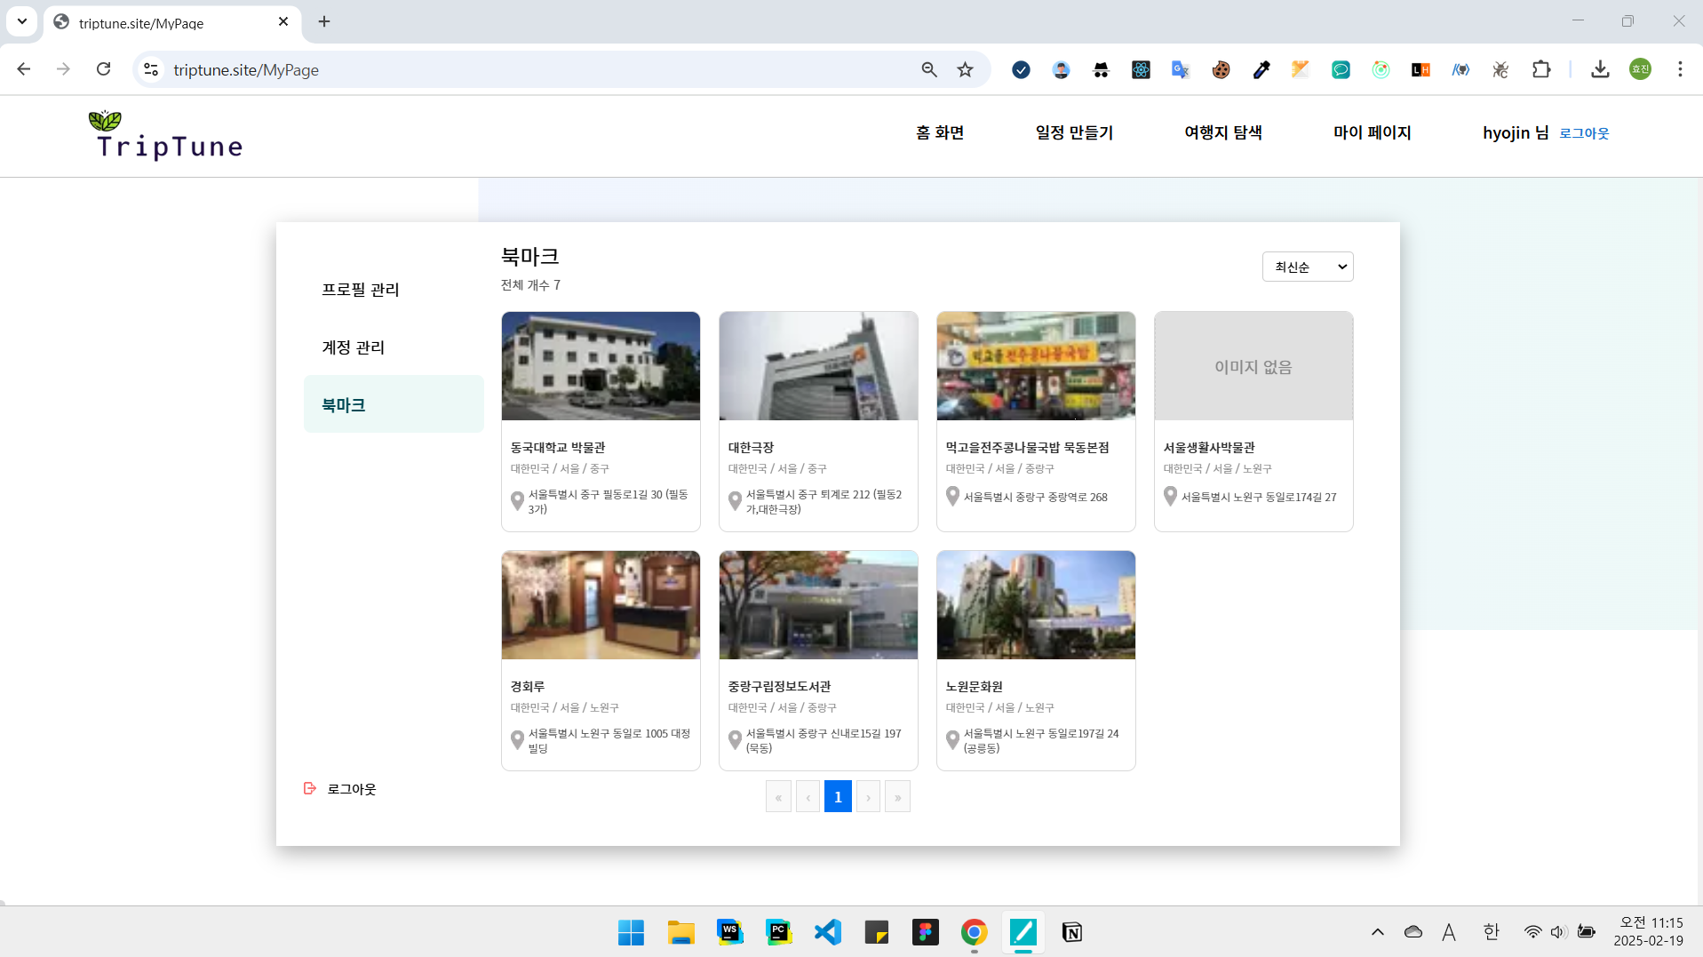Open the 일정 만들기 menu item
The height and width of the screenshot is (957, 1703).
[x=1073, y=132]
